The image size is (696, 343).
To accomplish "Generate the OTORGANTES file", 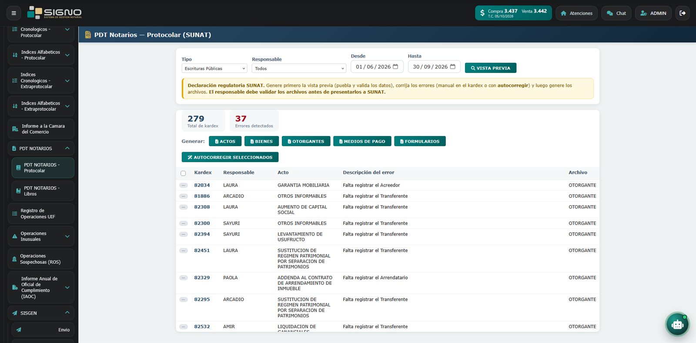I will pyautogui.click(x=306, y=141).
